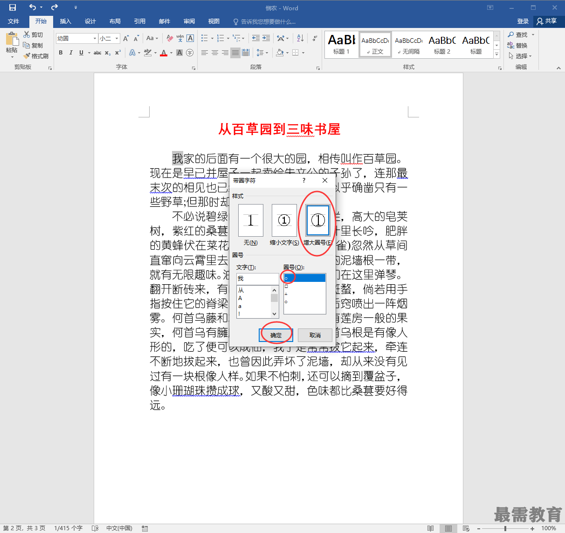Click the Show/Hide paragraph marks icon
565x533 pixels.
coord(315,38)
